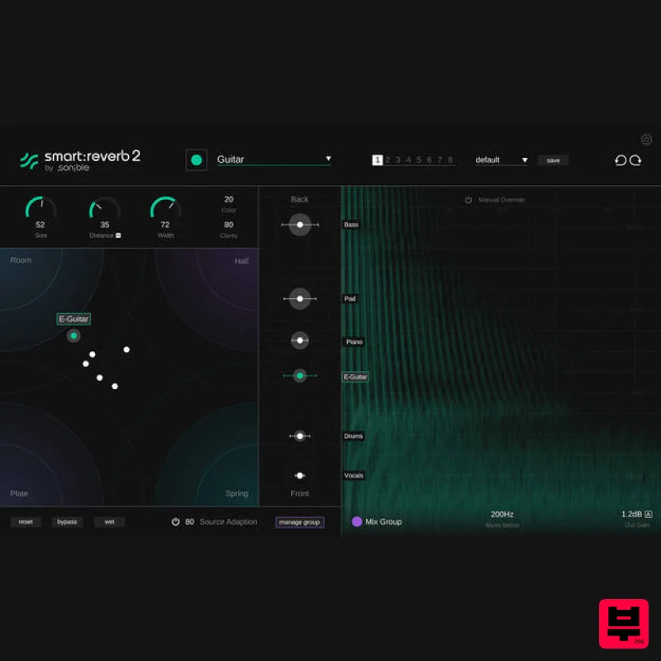Adjust the Bass back-front position slider

click(x=299, y=224)
